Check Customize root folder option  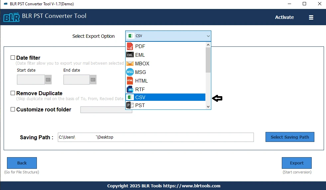(x=13, y=109)
